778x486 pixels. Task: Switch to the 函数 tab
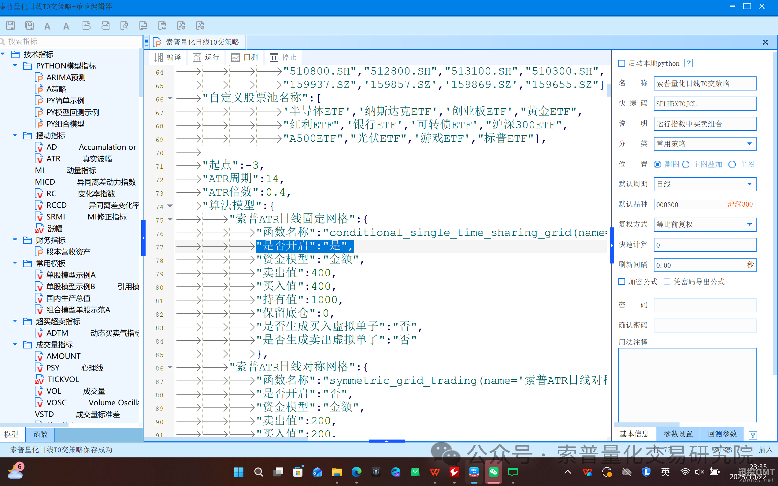(40, 434)
